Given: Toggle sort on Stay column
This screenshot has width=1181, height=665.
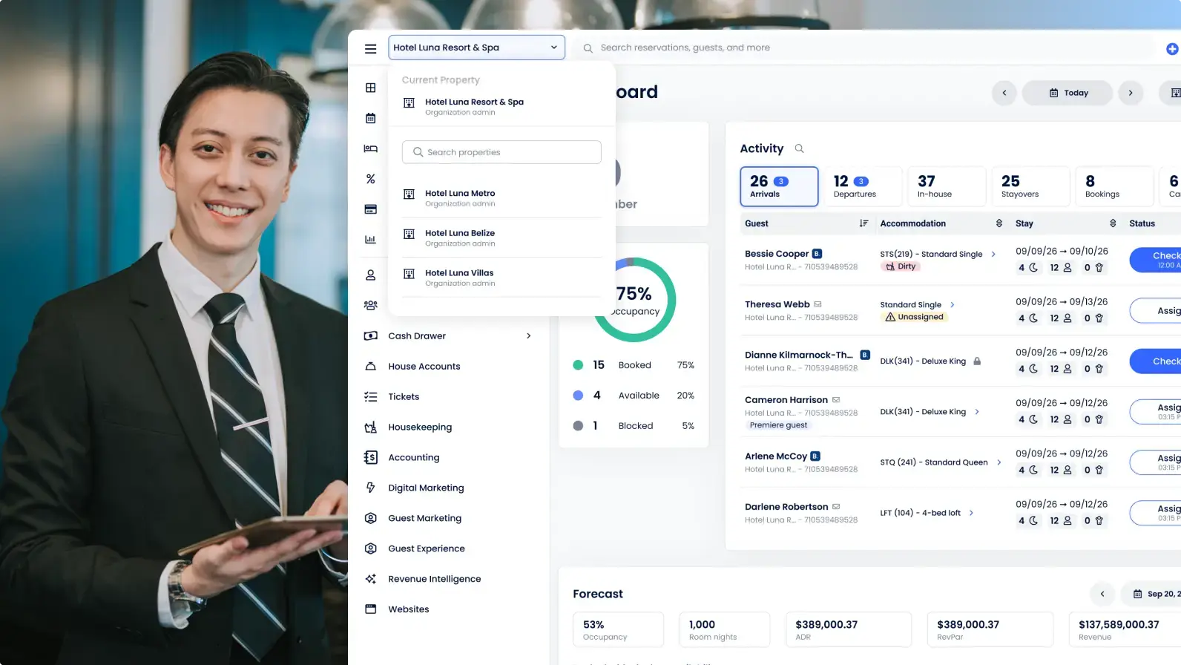Looking at the screenshot, I should tap(1112, 223).
